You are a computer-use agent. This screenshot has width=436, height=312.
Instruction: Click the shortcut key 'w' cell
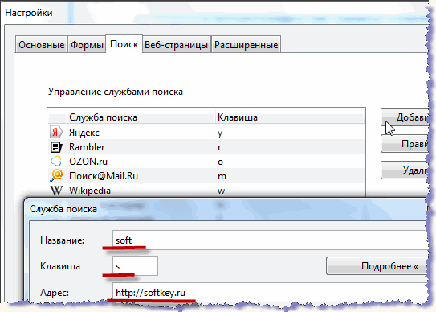[x=222, y=191]
